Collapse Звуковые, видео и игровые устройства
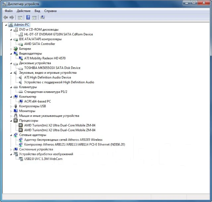Screen dimensions: 212x202 (11, 73)
